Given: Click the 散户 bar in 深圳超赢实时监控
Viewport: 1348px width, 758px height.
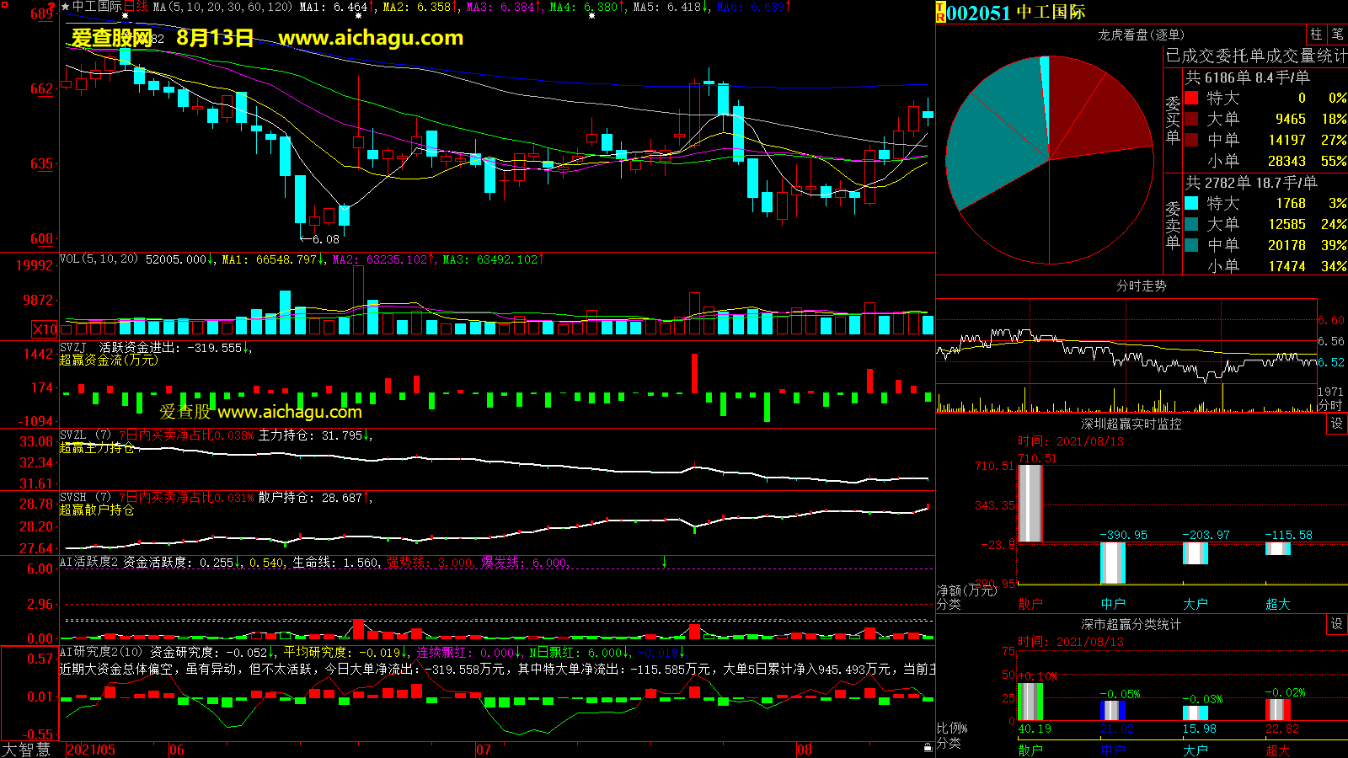Looking at the screenshot, I should (x=1030, y=503).
